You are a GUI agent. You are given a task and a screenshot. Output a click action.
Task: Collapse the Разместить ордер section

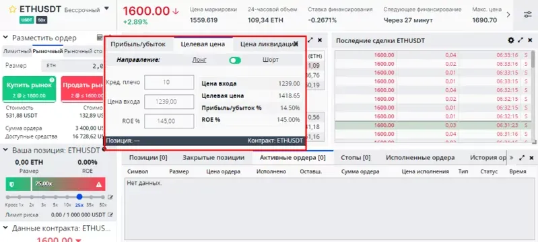pos(6,38)
